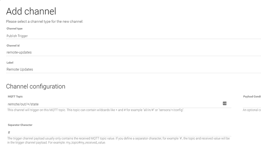Click the "Please select a channel type" instruction
This screenshot has height=157, width=261.
point(45,22)
